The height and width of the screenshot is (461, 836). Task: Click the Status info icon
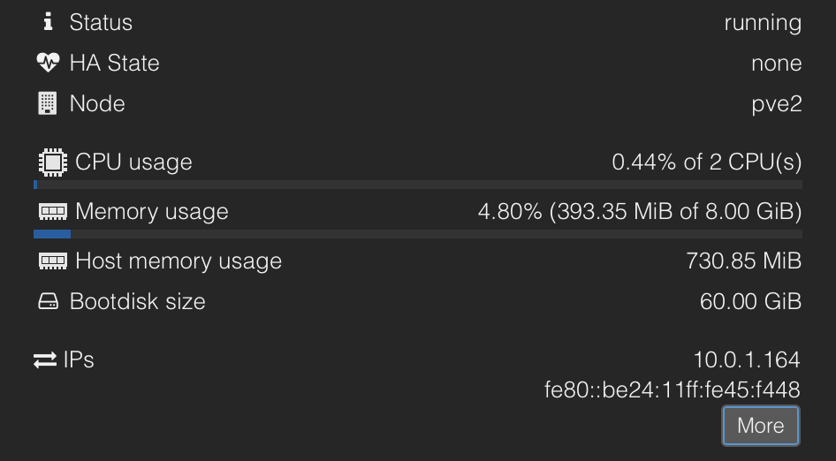47,22
